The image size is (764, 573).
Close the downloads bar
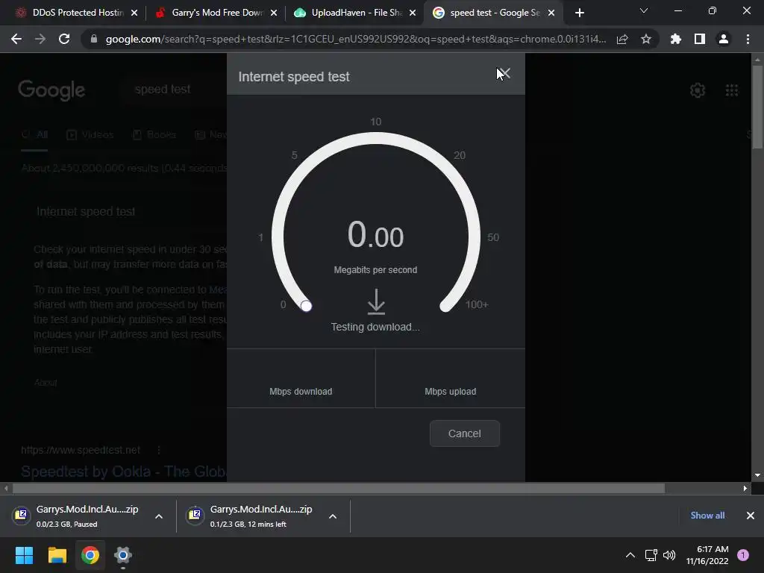[751, 515]
